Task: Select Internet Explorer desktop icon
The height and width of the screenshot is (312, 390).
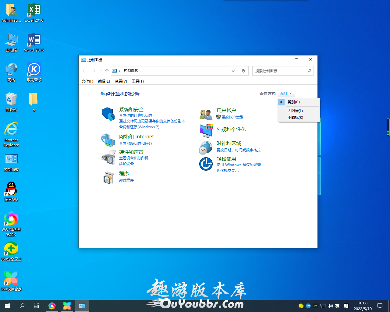Action: (x=11, y=134)
